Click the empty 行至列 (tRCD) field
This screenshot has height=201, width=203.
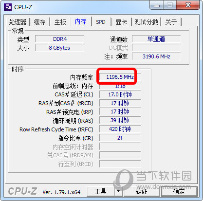(120, 164)
